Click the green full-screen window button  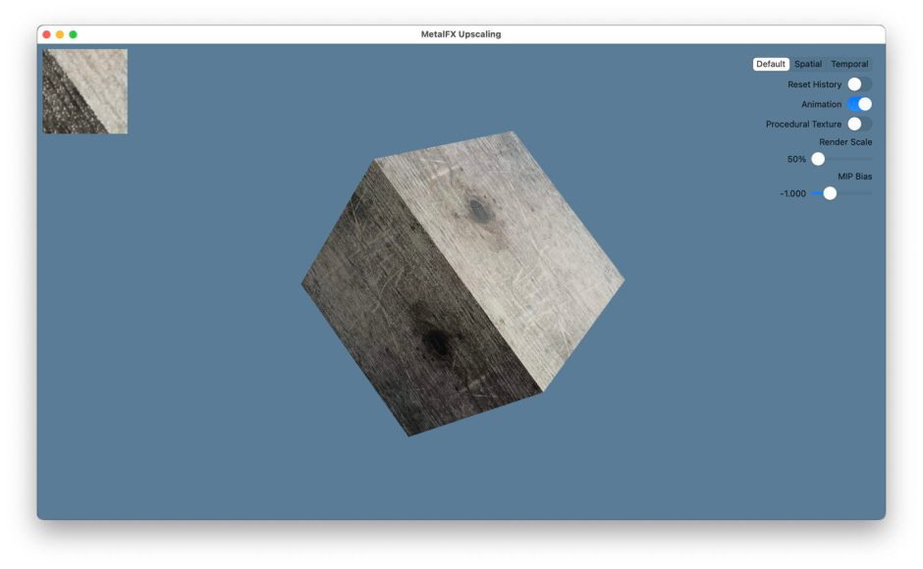[73, 34]
